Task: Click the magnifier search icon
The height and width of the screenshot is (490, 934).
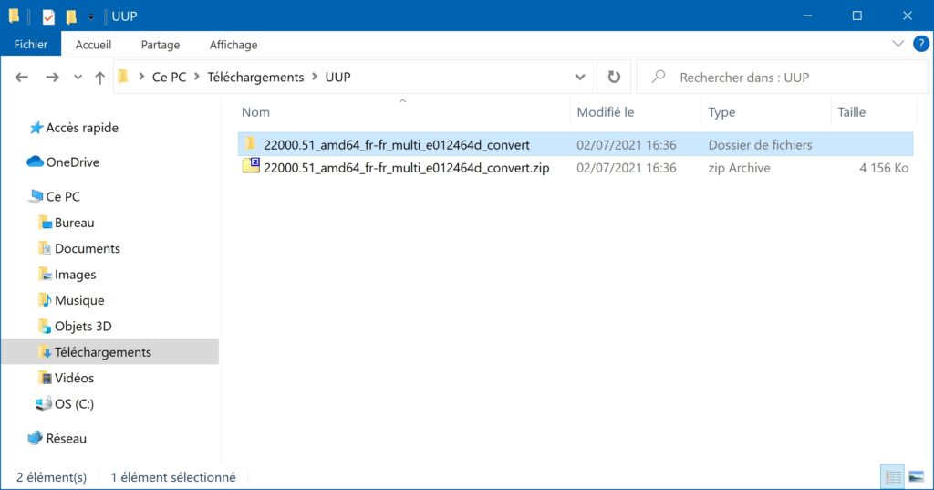Action: (659, 77)
